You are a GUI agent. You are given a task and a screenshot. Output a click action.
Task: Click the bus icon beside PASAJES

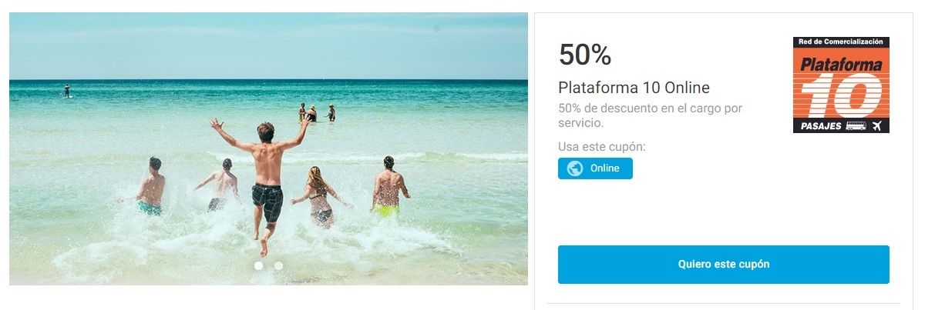click(856, 125)
